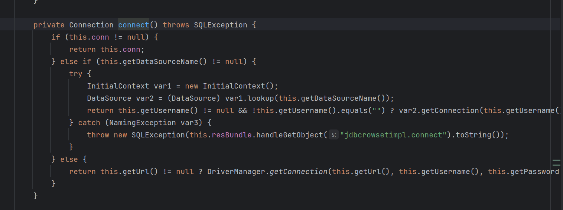Image resolution: width=563 pixels, height=210 pixels.
Task: Click the highlighted connect method name
Action: (133, 25)
